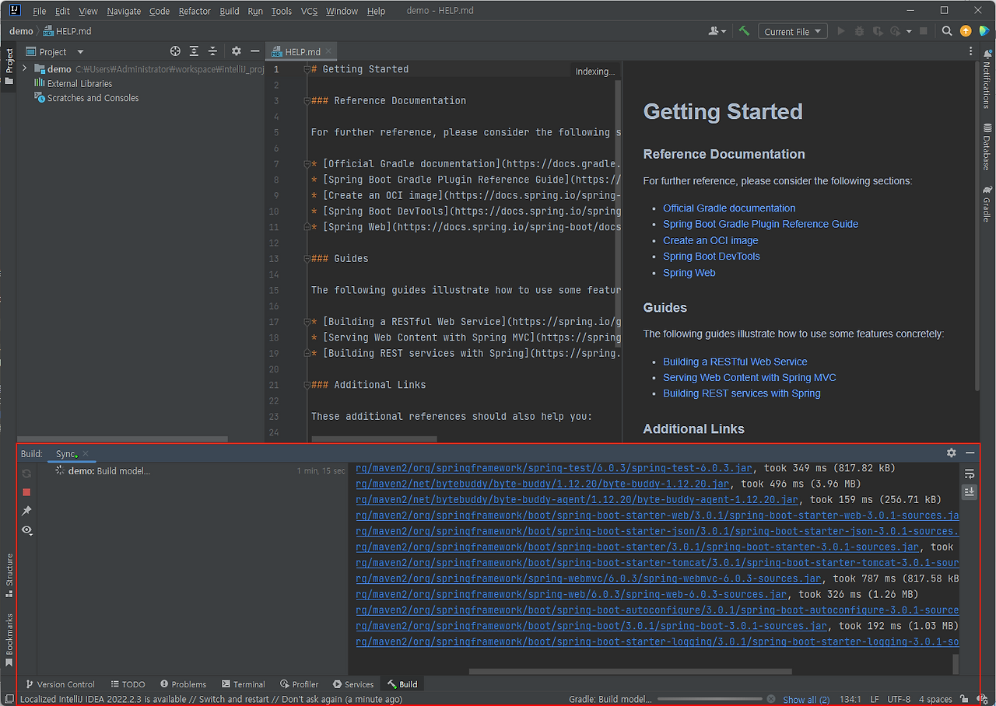The width and height of the screenshot is (996, 706).
Task: Open Project panel gear options
Action: pos(237,51)
